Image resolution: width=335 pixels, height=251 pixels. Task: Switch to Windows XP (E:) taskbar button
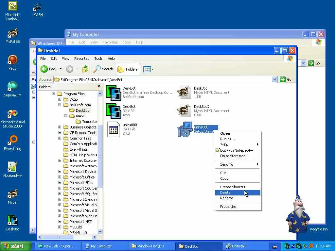[x=151, y=246]
